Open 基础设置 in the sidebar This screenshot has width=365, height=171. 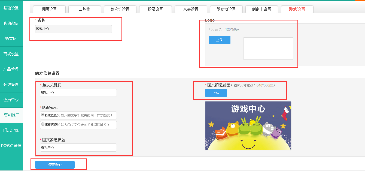tap(11, 8)
